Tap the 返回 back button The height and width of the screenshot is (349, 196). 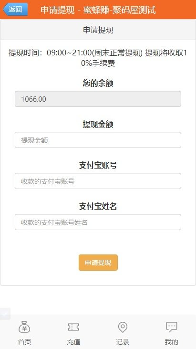15,10
